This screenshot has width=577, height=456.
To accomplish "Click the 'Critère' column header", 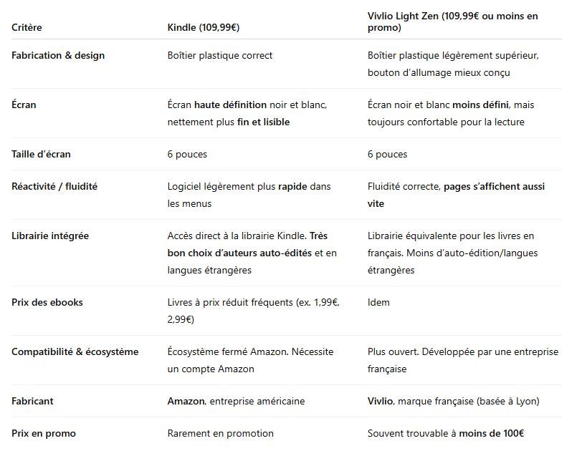I will [x=27, y=28].
